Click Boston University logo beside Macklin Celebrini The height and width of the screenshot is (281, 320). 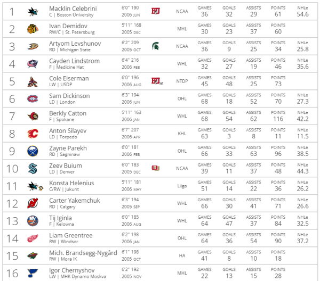[156, 11]
